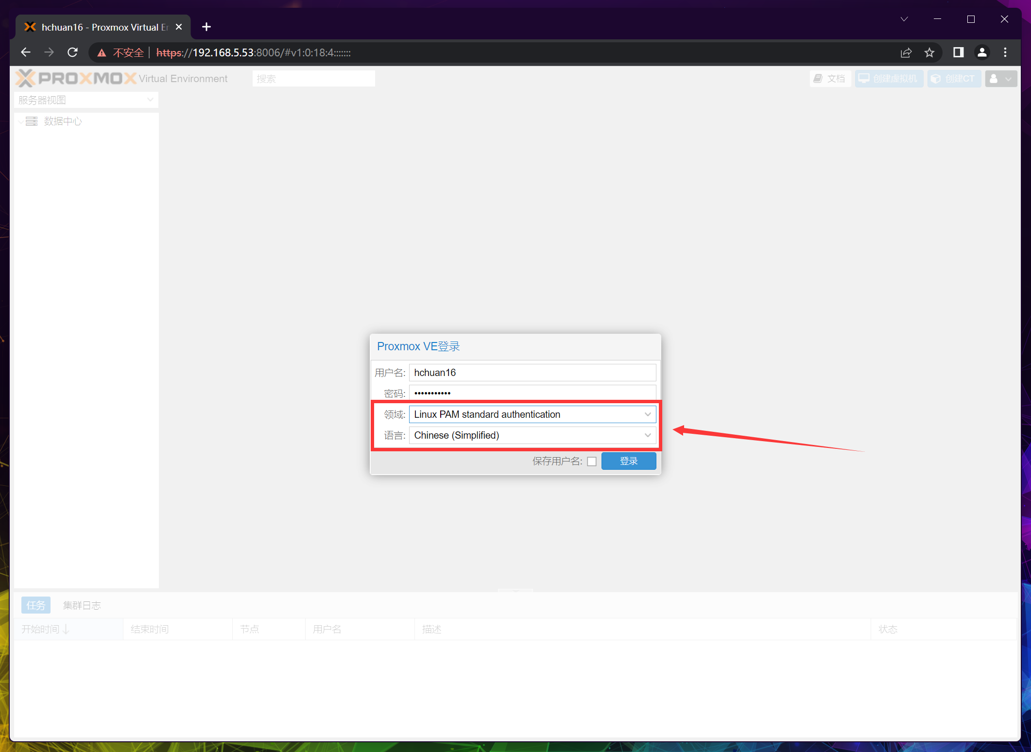Open the user account menu button
1031x752 pixels.
[x=1001, y=79]
